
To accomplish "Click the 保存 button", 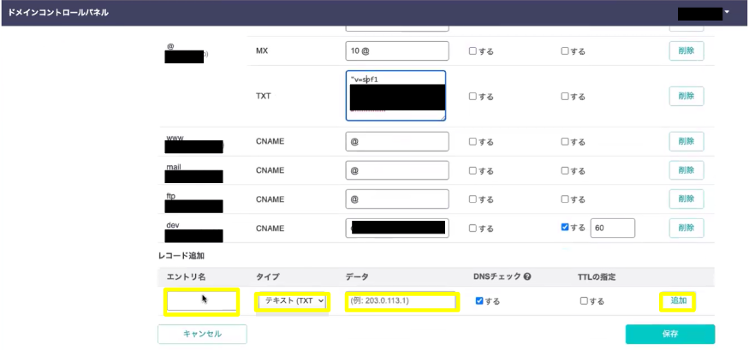I will 669,334.
